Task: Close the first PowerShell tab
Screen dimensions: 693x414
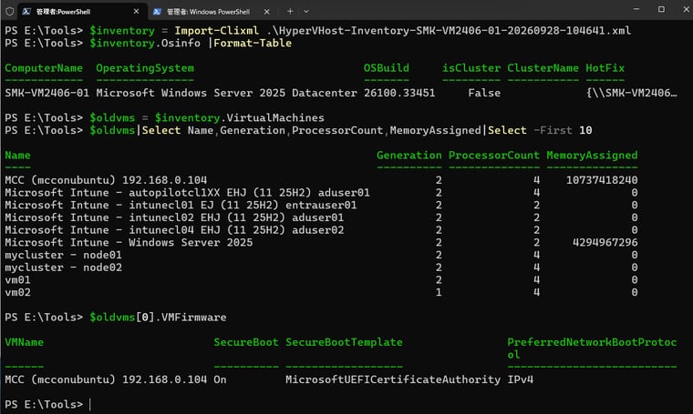Action: [x=136, y=12]
